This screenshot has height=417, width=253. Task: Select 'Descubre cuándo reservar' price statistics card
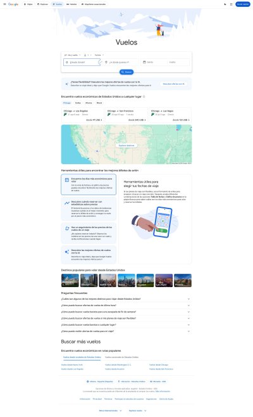click(x=89, y=208)
